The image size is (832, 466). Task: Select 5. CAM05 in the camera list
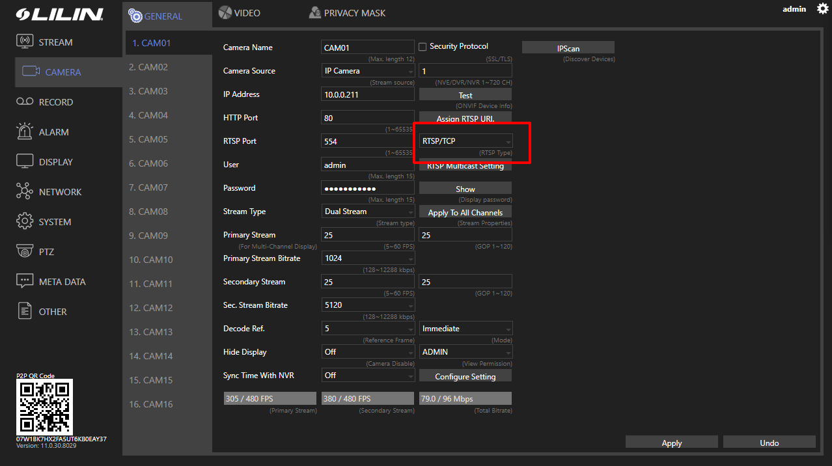tap(148, 139)
